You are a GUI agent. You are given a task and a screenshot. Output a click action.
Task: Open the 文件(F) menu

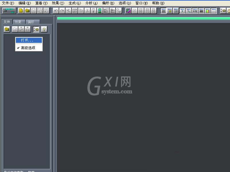[x=8, y=3]
